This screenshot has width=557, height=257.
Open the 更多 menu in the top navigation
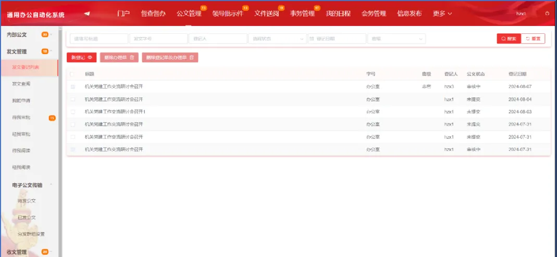pos(442,14)
